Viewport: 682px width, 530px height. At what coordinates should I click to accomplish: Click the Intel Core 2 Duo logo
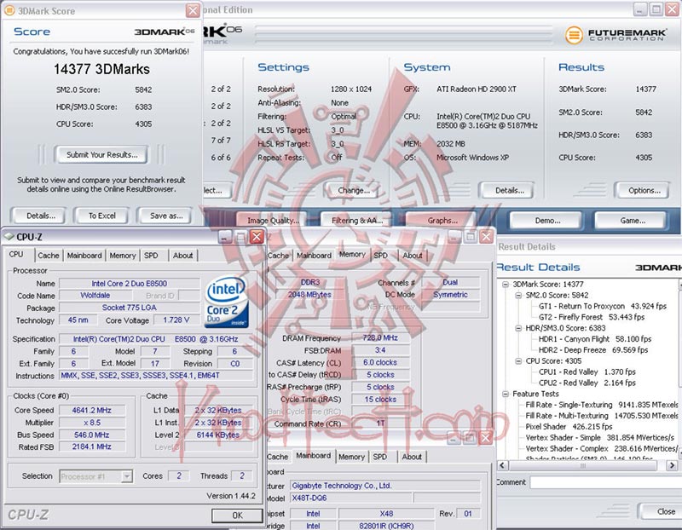[x=226, y=302]
